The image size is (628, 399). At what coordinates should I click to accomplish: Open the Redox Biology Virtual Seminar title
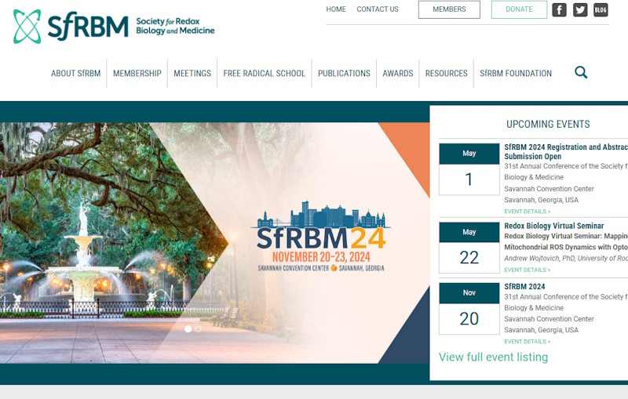tap(554, 226)
